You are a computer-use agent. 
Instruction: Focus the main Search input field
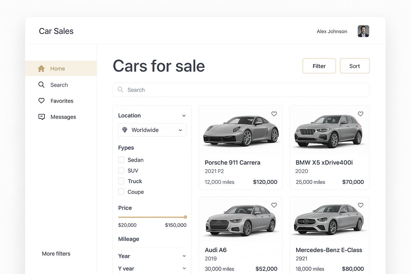[x=241, y=90]
